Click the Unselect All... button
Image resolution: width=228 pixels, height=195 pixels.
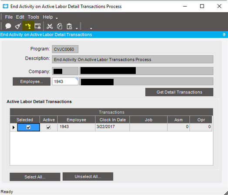click(88, 177)
